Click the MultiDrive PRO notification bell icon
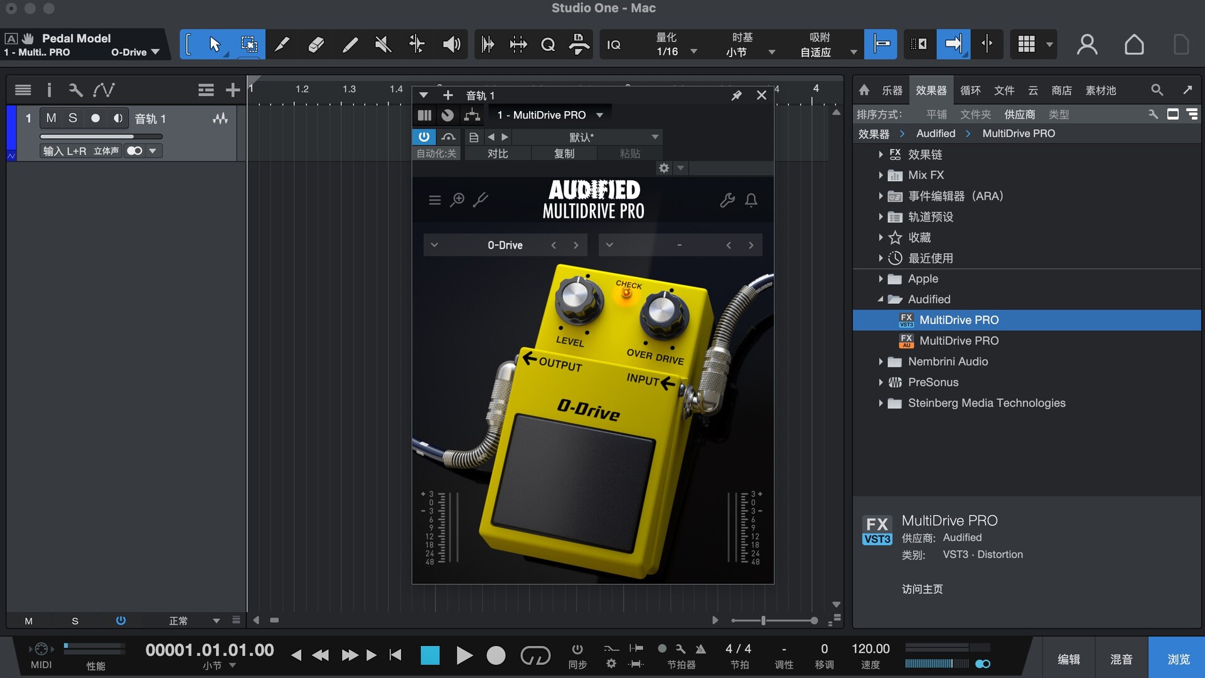The width and height of the screenshot is (1205, 678). pos(751,200)
